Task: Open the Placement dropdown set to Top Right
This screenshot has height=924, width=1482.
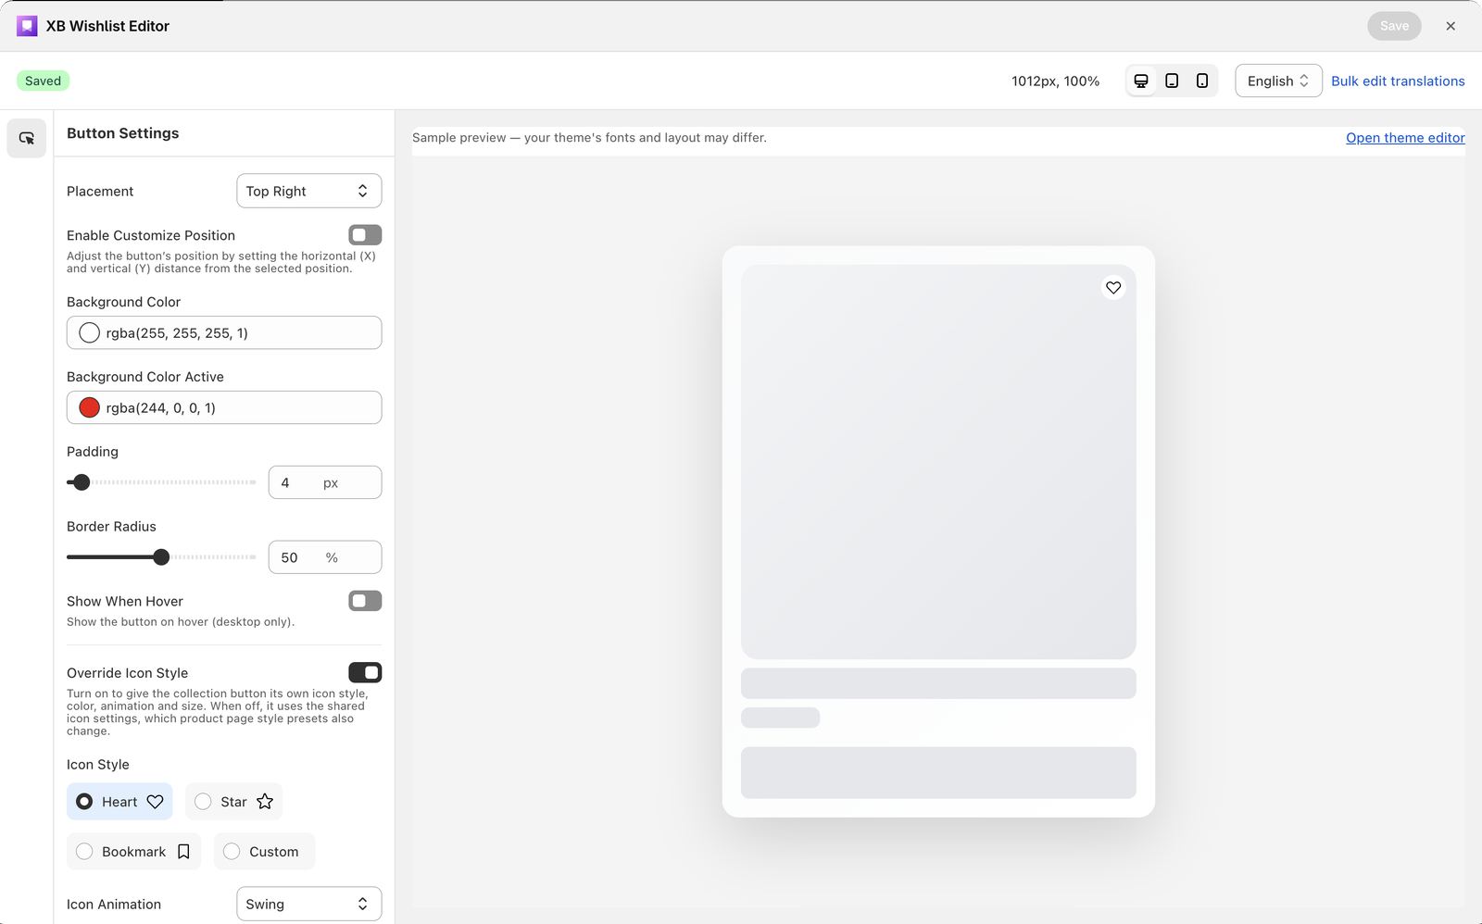Action: coord(308,191)
